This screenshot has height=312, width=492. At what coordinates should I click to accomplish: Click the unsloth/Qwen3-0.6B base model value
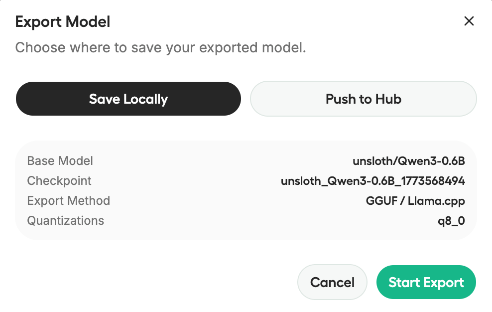[x=408, y=160]
